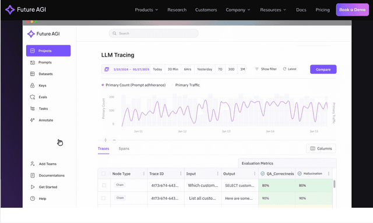Select the 30 Min time range
This screenshot has height=223, width=373.
(x=173, y=69)
